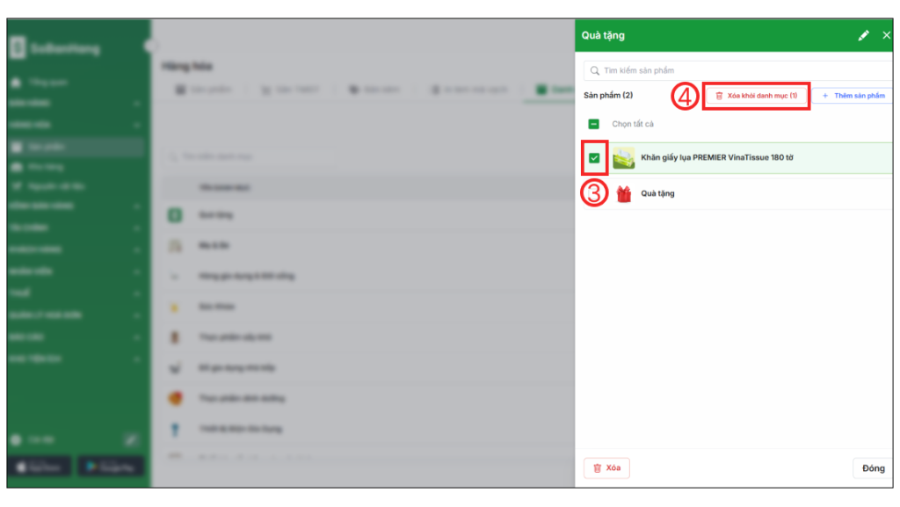The height and width of the screenshot is (507, 900).
Task: Click the magnifier icon in product search box
Action: pos(595,70)
